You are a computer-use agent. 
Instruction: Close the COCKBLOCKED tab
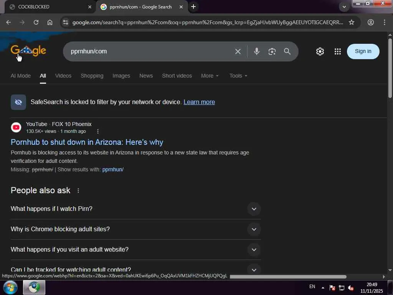90,7
